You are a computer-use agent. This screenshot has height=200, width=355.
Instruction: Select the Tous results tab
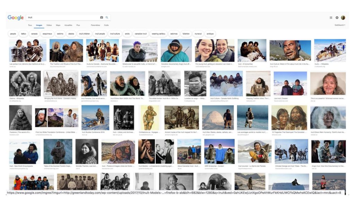pos(30,25)
